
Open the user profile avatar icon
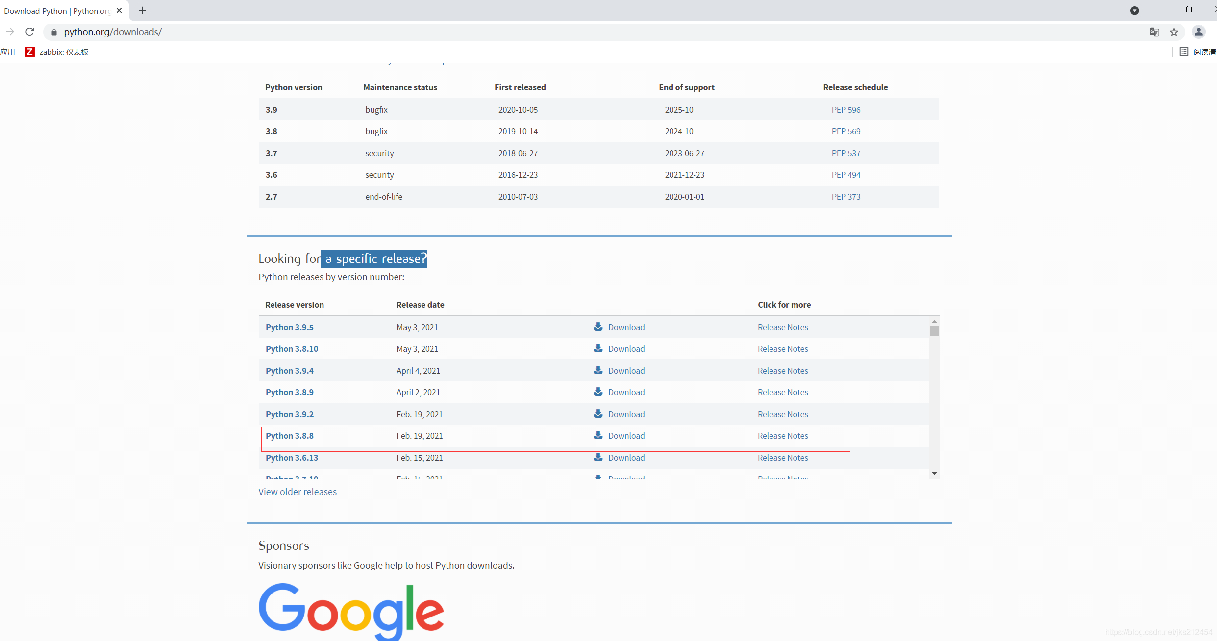[1198, 32]
